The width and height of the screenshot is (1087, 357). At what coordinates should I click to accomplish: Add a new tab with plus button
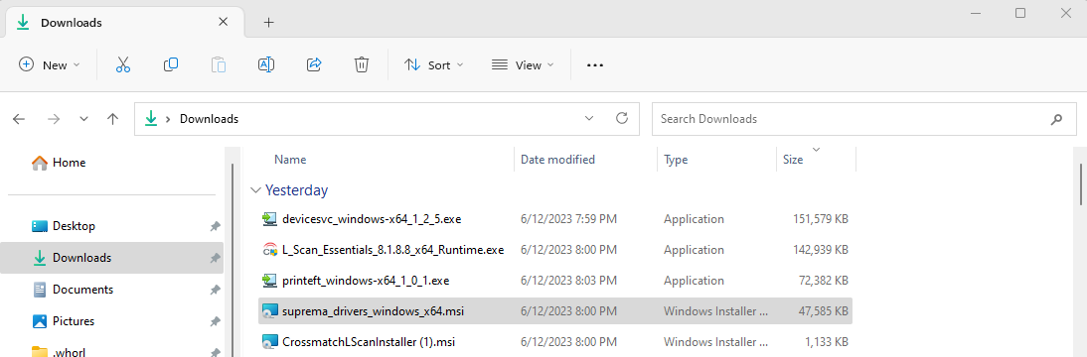click(269, 23)
